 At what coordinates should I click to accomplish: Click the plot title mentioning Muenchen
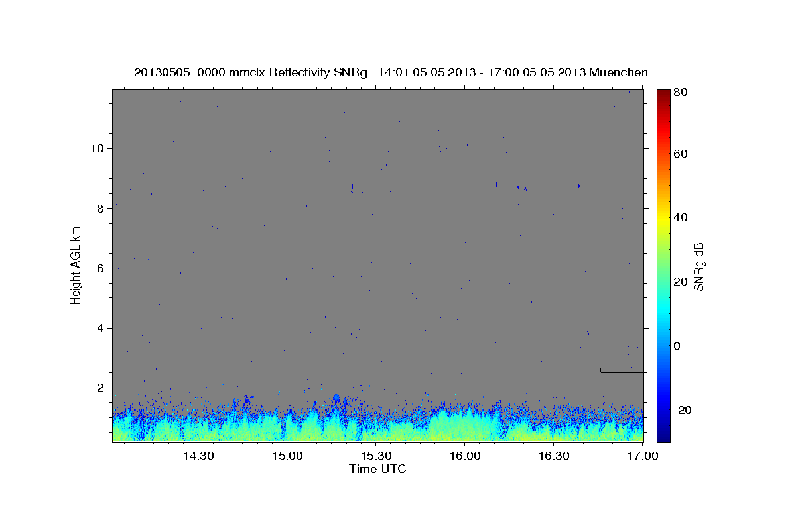[x=391, y=72]
